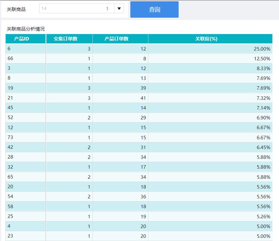Select product ID 45 cell
This screenshot has height=241, width=279.
pos(26,108)
